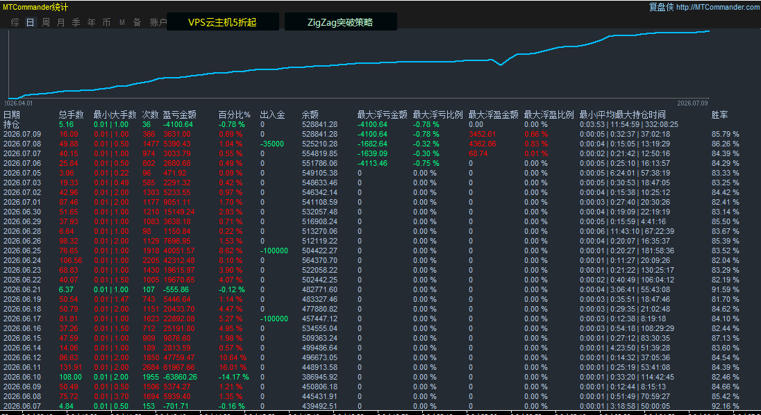The height and width of the screenshot is (415, 761).
Task: Select the 2026.06.10 loss row
Action: coord(371,377)
